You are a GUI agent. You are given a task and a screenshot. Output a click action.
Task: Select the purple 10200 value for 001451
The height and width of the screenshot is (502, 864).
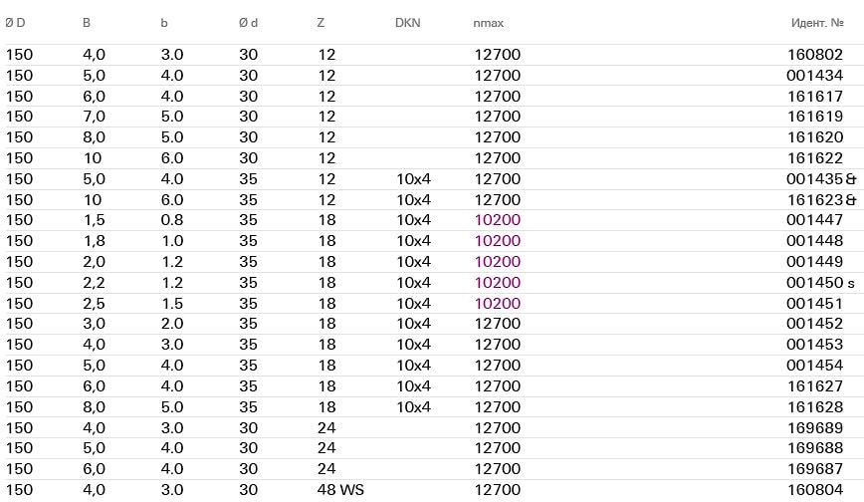[497, 304]
